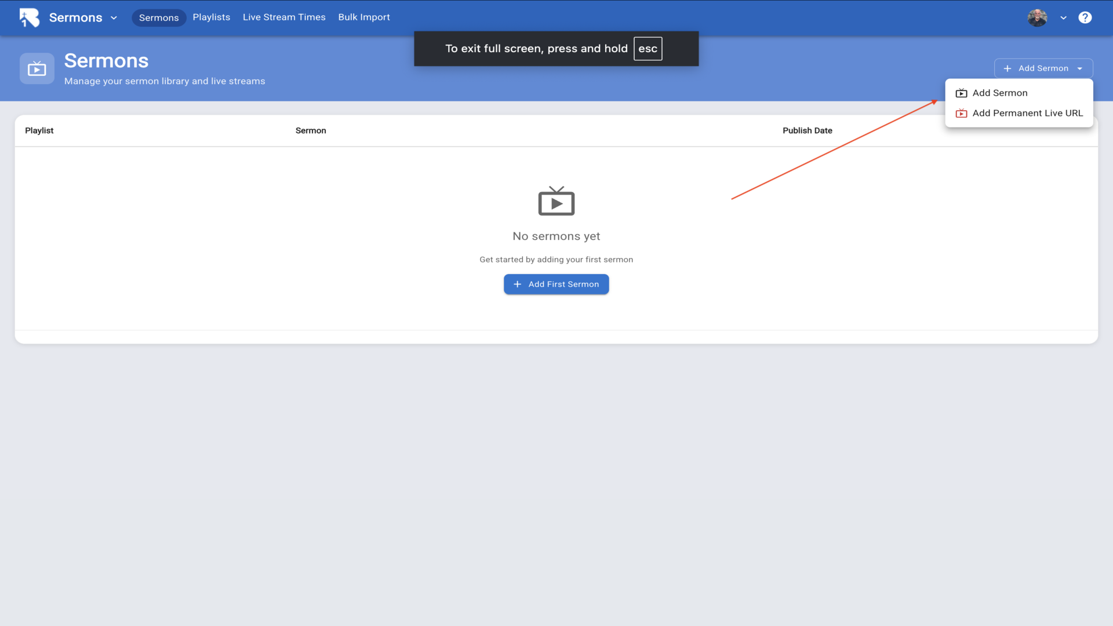The height and width of the screenshot is (626, 1113).
Task: Choose Add Sermon from the dropdown menu
Action: (999, 93)
